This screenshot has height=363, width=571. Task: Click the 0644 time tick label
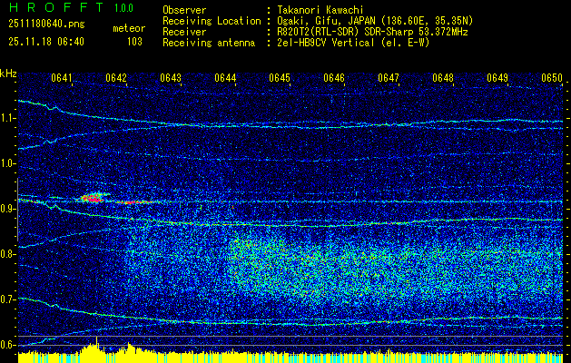(x=225, y=78)
